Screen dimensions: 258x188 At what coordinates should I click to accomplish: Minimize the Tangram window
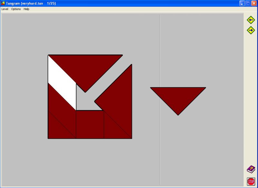click(242, 3)
